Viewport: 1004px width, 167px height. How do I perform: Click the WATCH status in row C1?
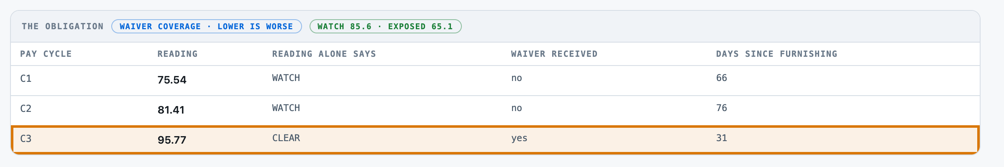pyautogui.click(x=286, y=78)
